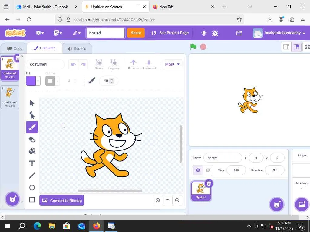Image resolution: width=310 pixels, height=232 pixels.
Task: Click the Scratch logo
Action: pyautogui.click(x=15, y=33)
